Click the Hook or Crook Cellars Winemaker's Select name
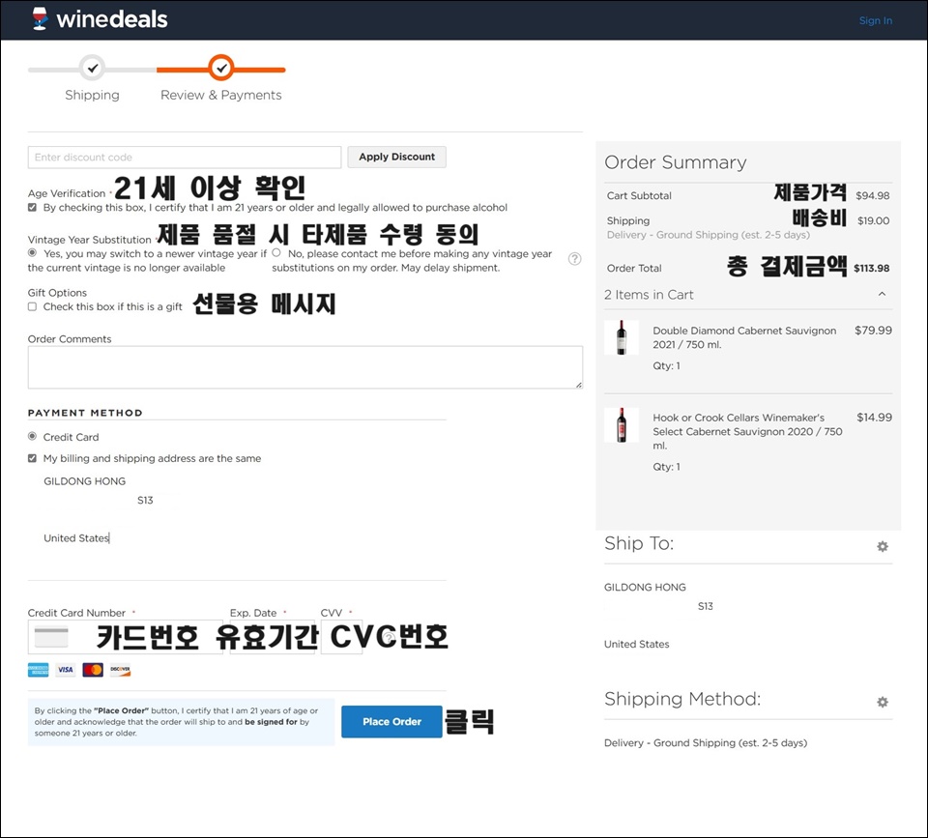Image resolution: width=928 pixels, height=838 pixels. coord(747,431)
